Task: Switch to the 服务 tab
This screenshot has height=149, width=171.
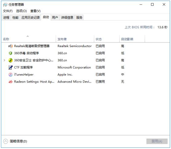Action: tap(79, 17)
